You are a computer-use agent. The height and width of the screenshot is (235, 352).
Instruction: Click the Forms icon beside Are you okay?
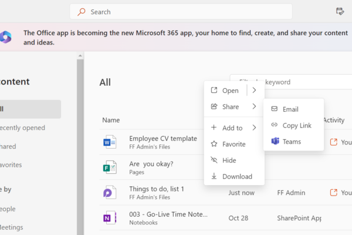coord(110,167)
